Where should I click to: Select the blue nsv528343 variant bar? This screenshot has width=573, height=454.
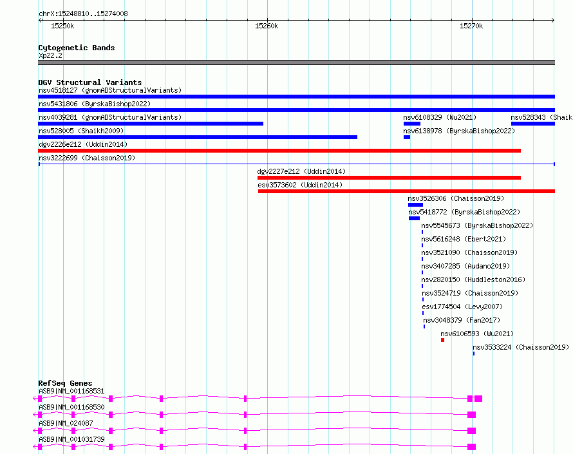pyautogui.click(x=533, y=124)
